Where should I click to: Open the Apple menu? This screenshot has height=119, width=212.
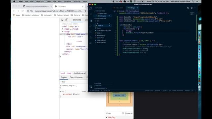[14, 1]
